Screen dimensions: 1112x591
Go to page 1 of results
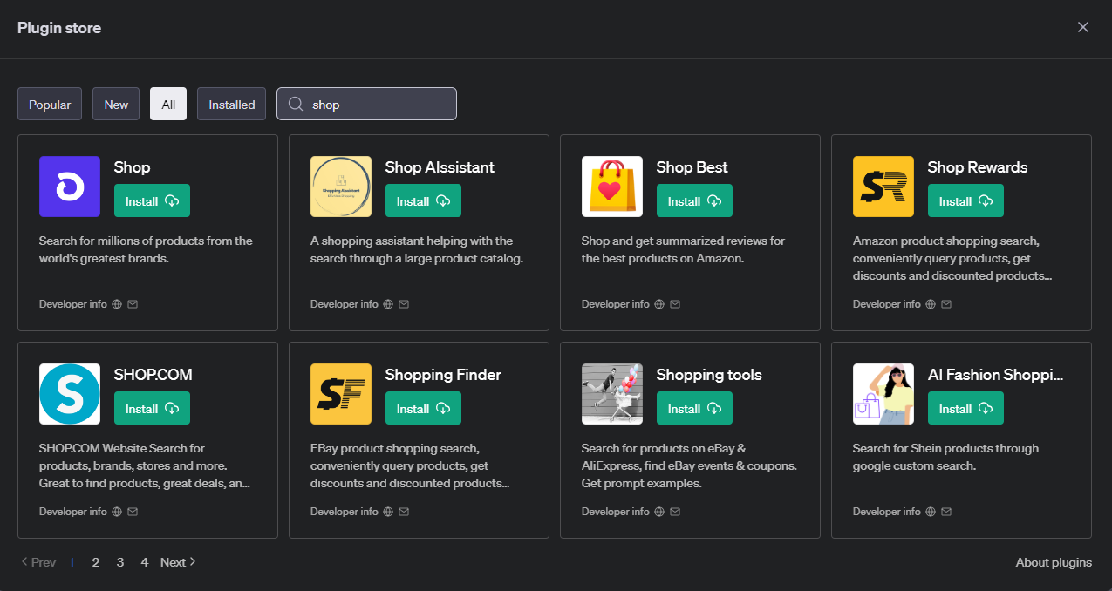point(72,562)
